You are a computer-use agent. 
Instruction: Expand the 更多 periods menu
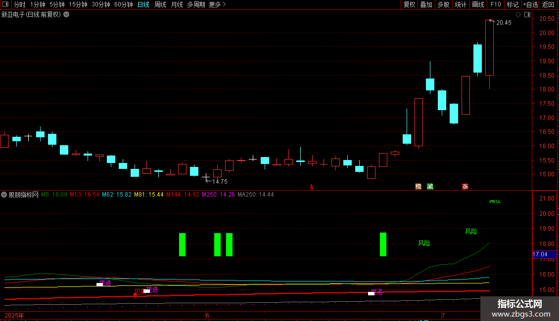point(218,4)
